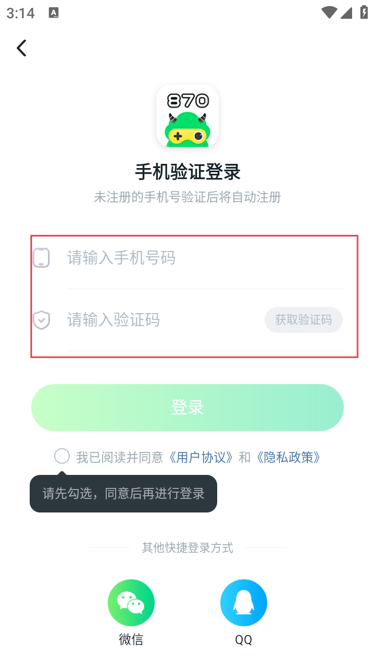Tap the battery status icon

click(x=364, y=13)
